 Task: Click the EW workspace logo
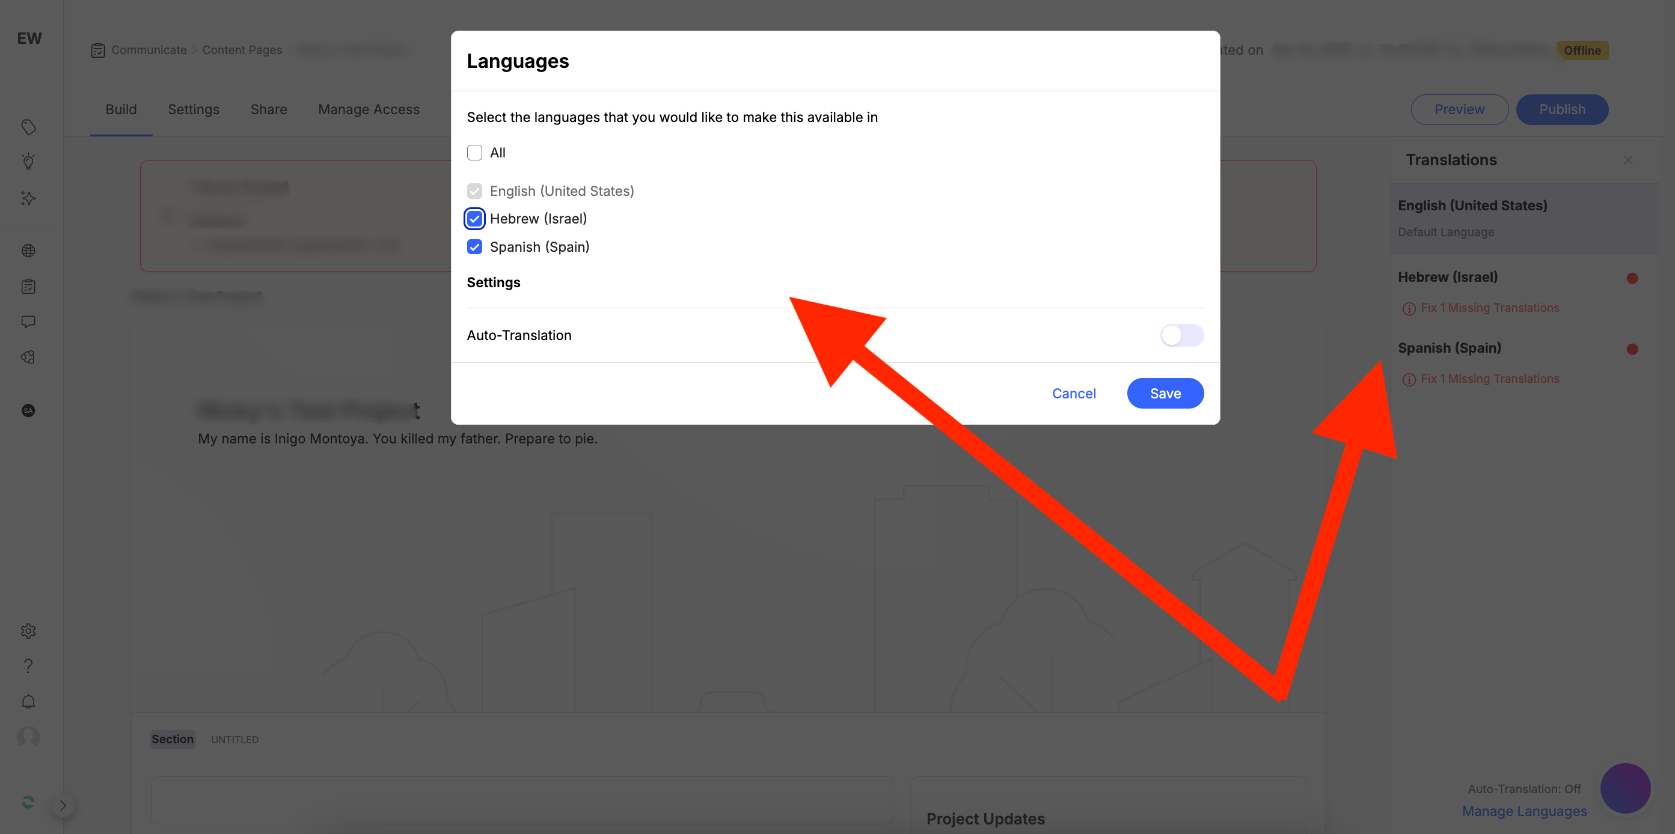(29, 38)
